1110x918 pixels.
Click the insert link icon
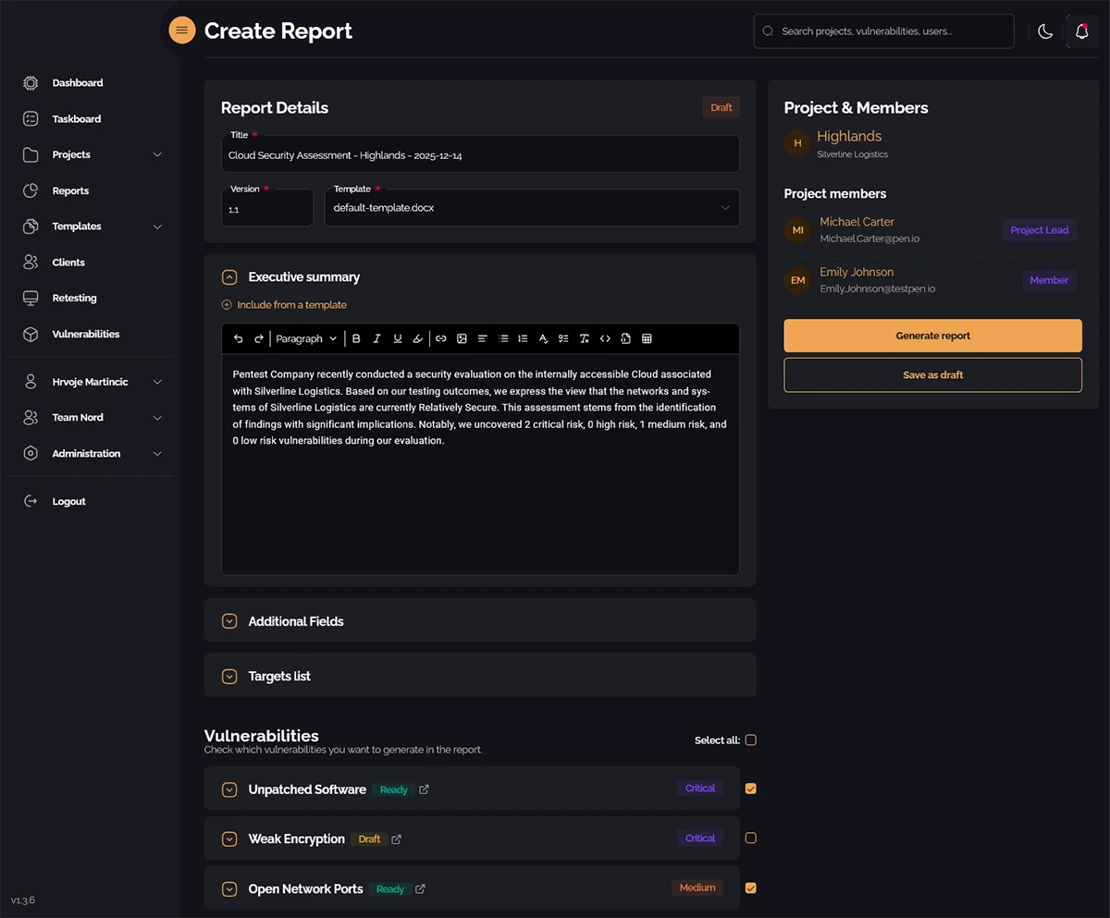[441, 339]
